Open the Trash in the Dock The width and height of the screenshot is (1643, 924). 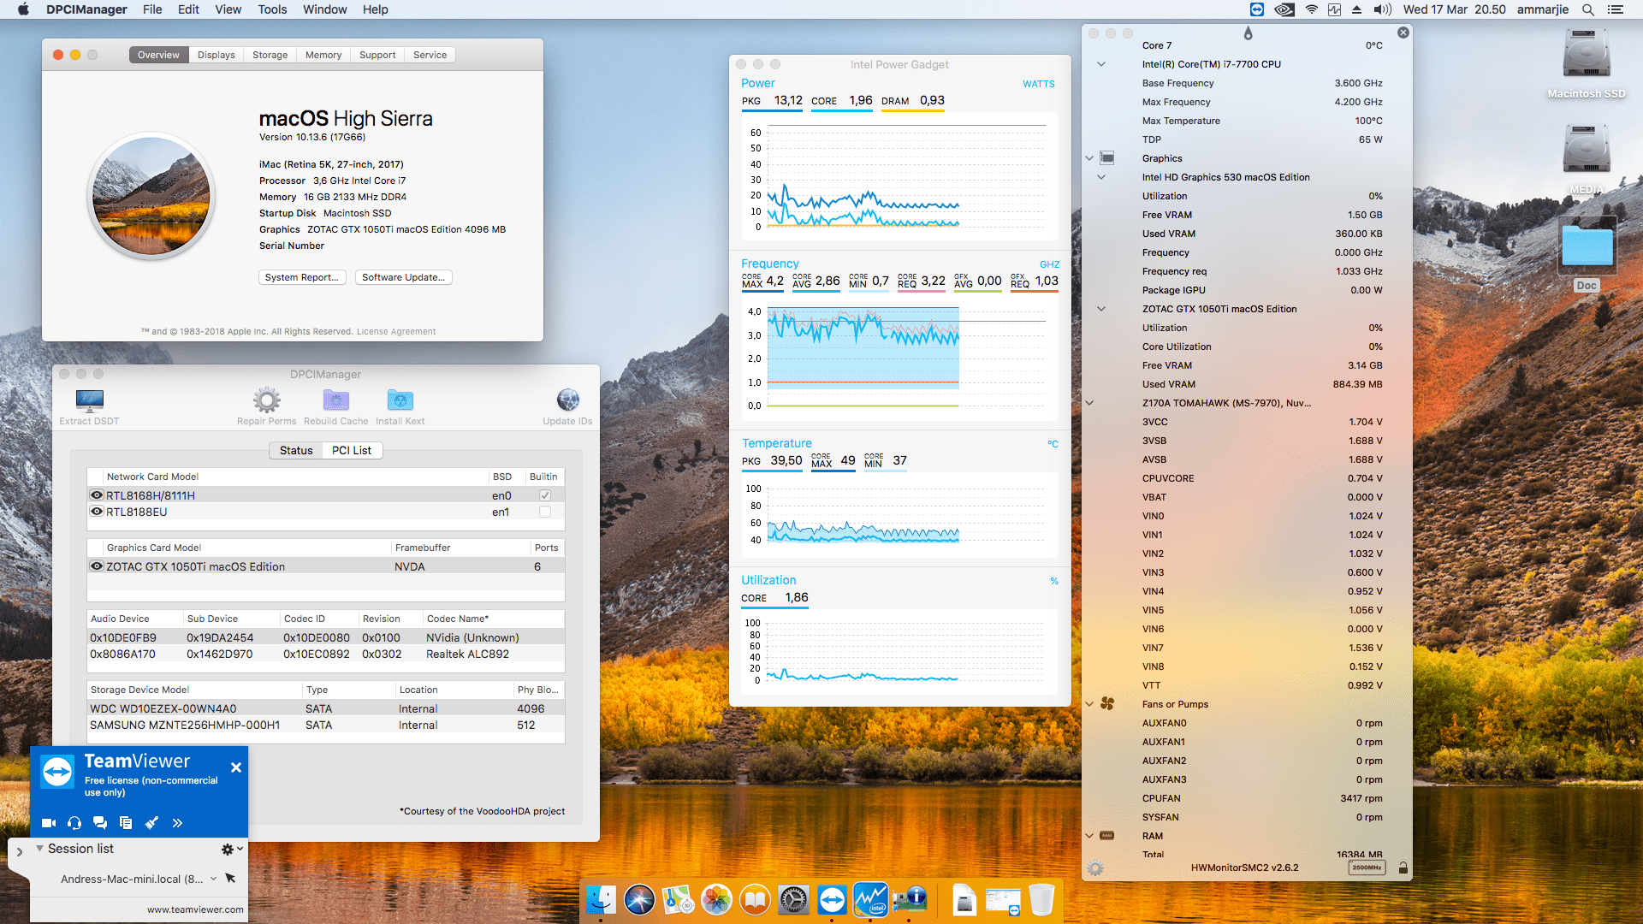(x=1041, y=900)
